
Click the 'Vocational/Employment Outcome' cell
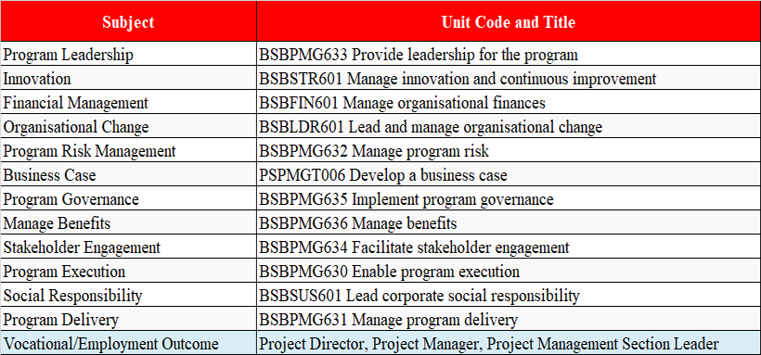coord(128,343)
